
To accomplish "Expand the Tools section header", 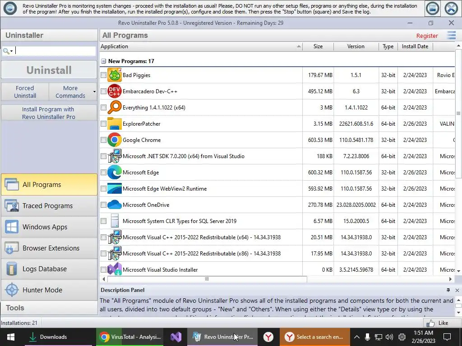I will pyautogui.click(x=49, y=308).
